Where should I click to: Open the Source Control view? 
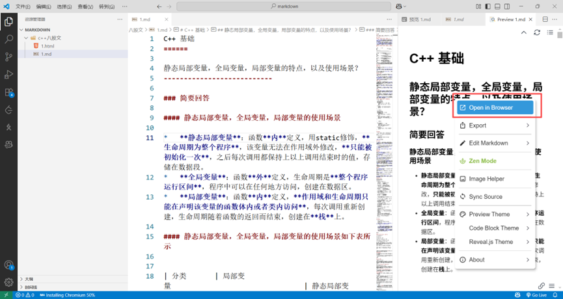click(8, 57)
